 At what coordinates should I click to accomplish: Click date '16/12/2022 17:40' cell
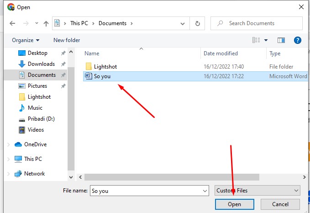click(224, 67)
